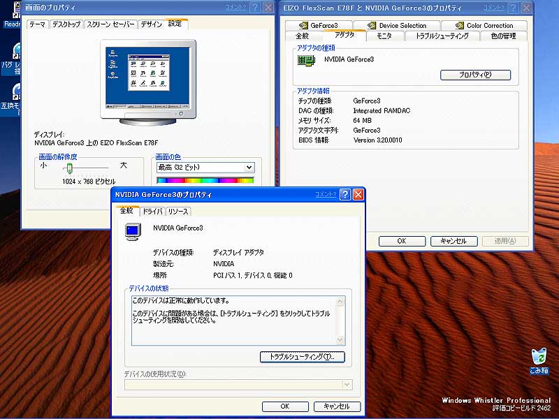Open the トラブルシューティング tab
559x419 pixels.
[442, 36]
